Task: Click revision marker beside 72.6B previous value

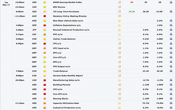Action: 163,11
